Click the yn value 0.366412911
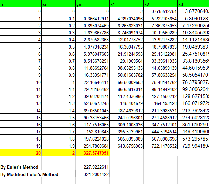This screenshot has width=209, height=184. [x=93, y=19]
